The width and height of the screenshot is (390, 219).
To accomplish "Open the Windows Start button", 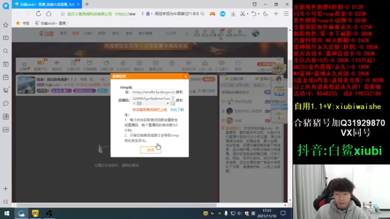I will (x=7, y=213).
